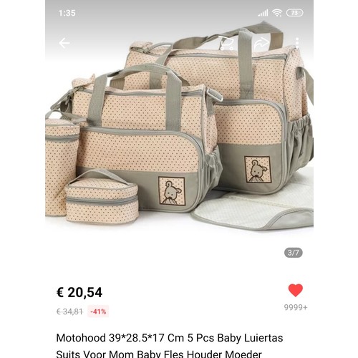Click the battery indicator showing 73
The width and height of the screenshot is (358, 358).
pos(295,13)
